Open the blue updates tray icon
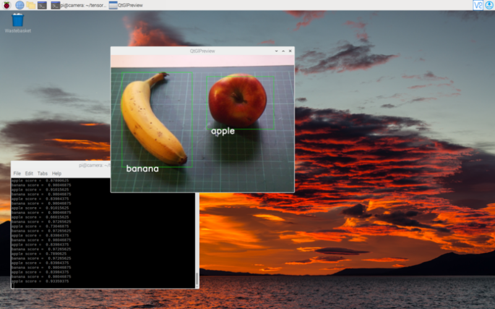Image resolution: width=495 pixels, height=309 pixels. [489, 5]
